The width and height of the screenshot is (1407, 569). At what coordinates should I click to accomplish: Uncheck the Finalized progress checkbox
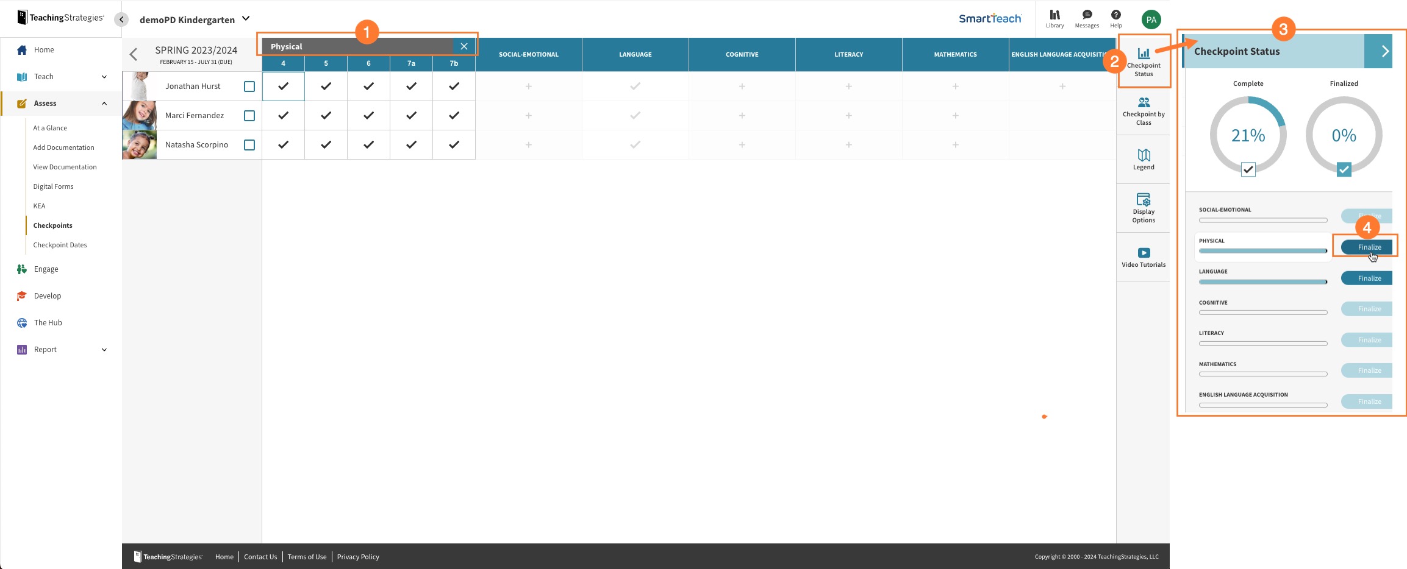(1344, 171)
